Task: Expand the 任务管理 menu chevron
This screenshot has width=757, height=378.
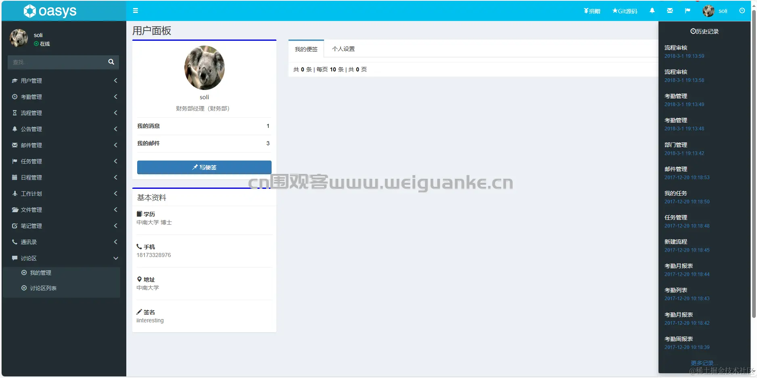Action: [x=116, y=161]
